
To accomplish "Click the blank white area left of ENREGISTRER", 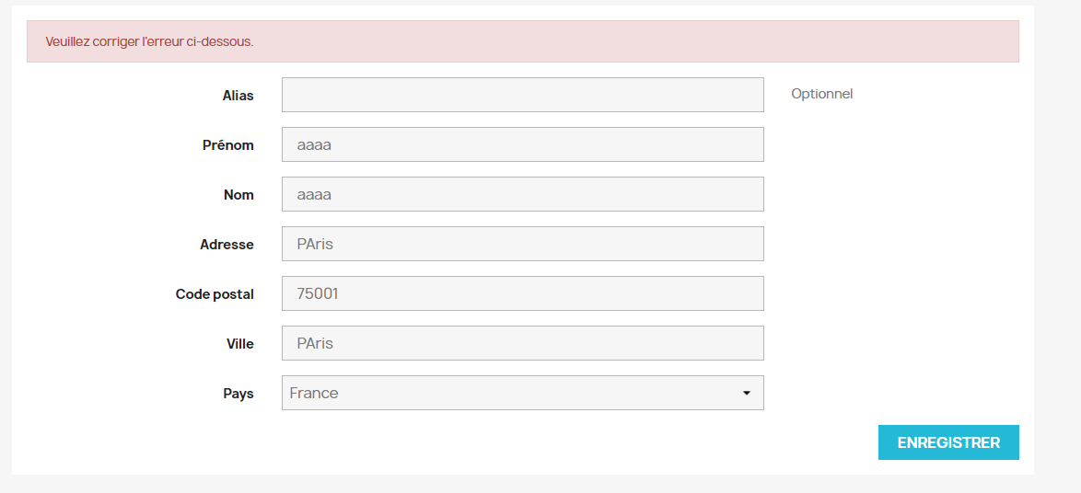I will (x=552, y=442).
